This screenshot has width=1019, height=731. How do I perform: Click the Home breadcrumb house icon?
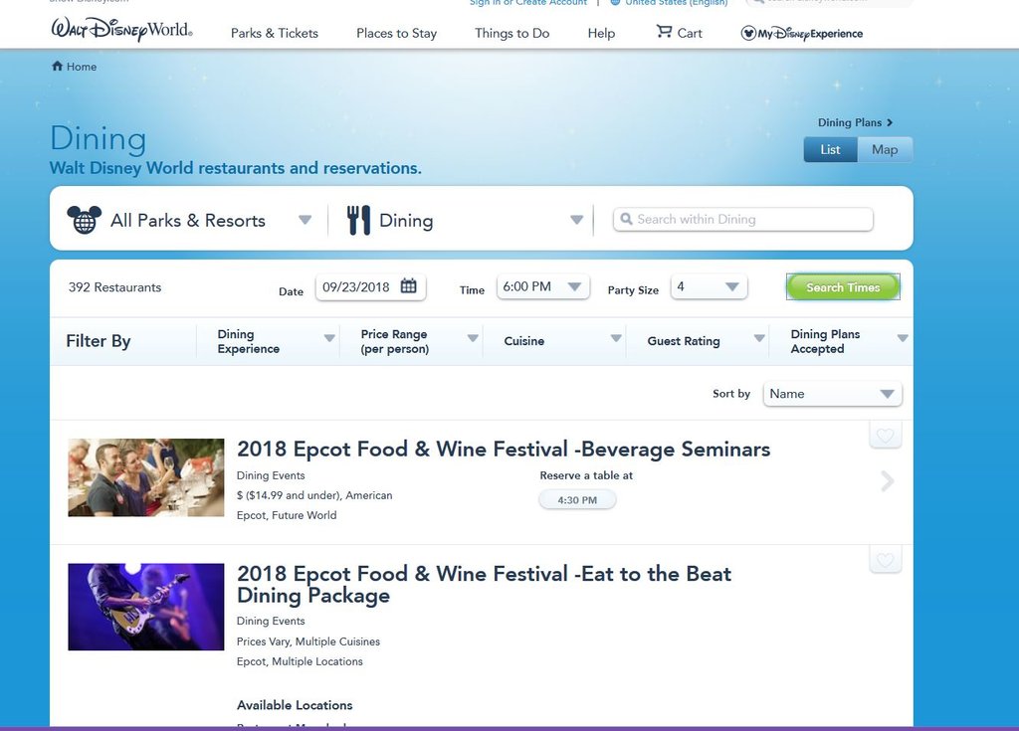(57, 67)
